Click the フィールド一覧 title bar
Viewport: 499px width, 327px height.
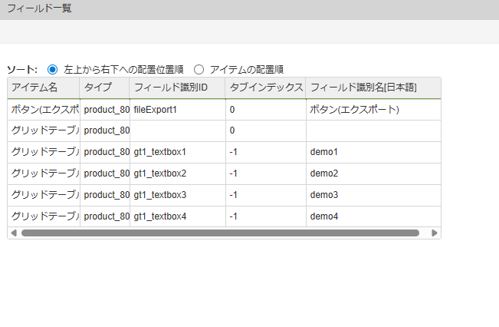[x=249, y=9]
